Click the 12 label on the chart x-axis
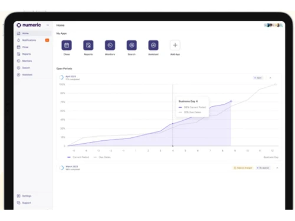Image resolution: width=295 pixels, height=221 pixels. click(273, 150)
